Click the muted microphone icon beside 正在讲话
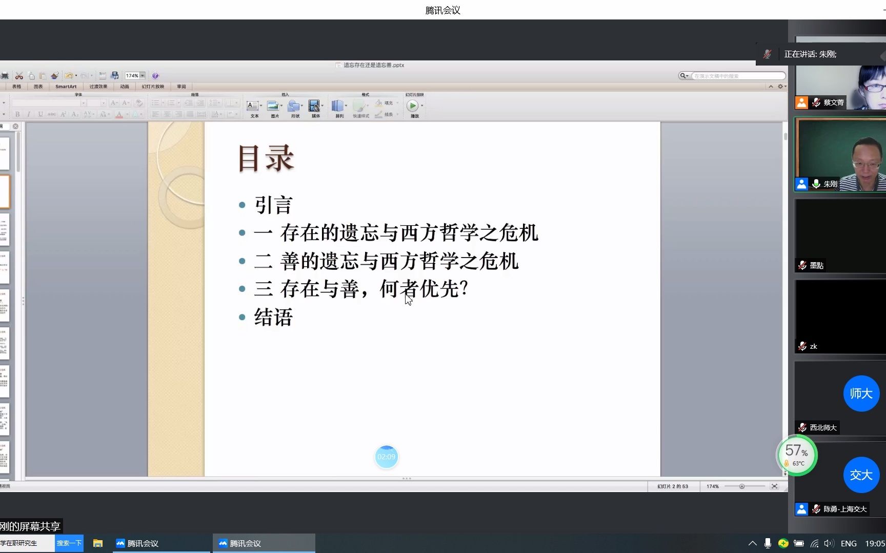886x553 pixels. pos(767,54)
